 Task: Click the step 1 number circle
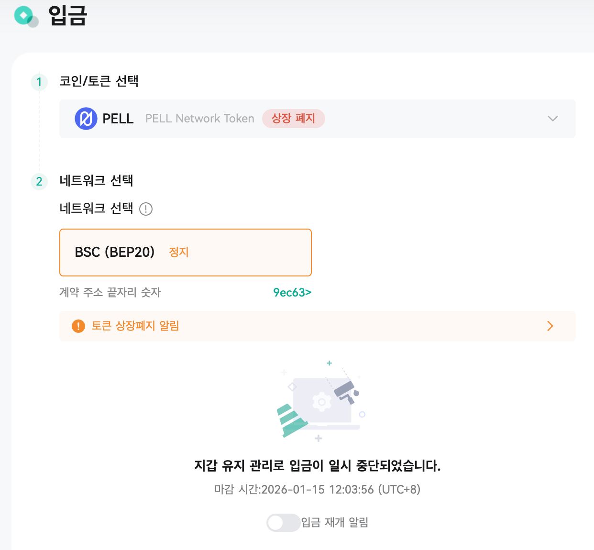[39, 82]
